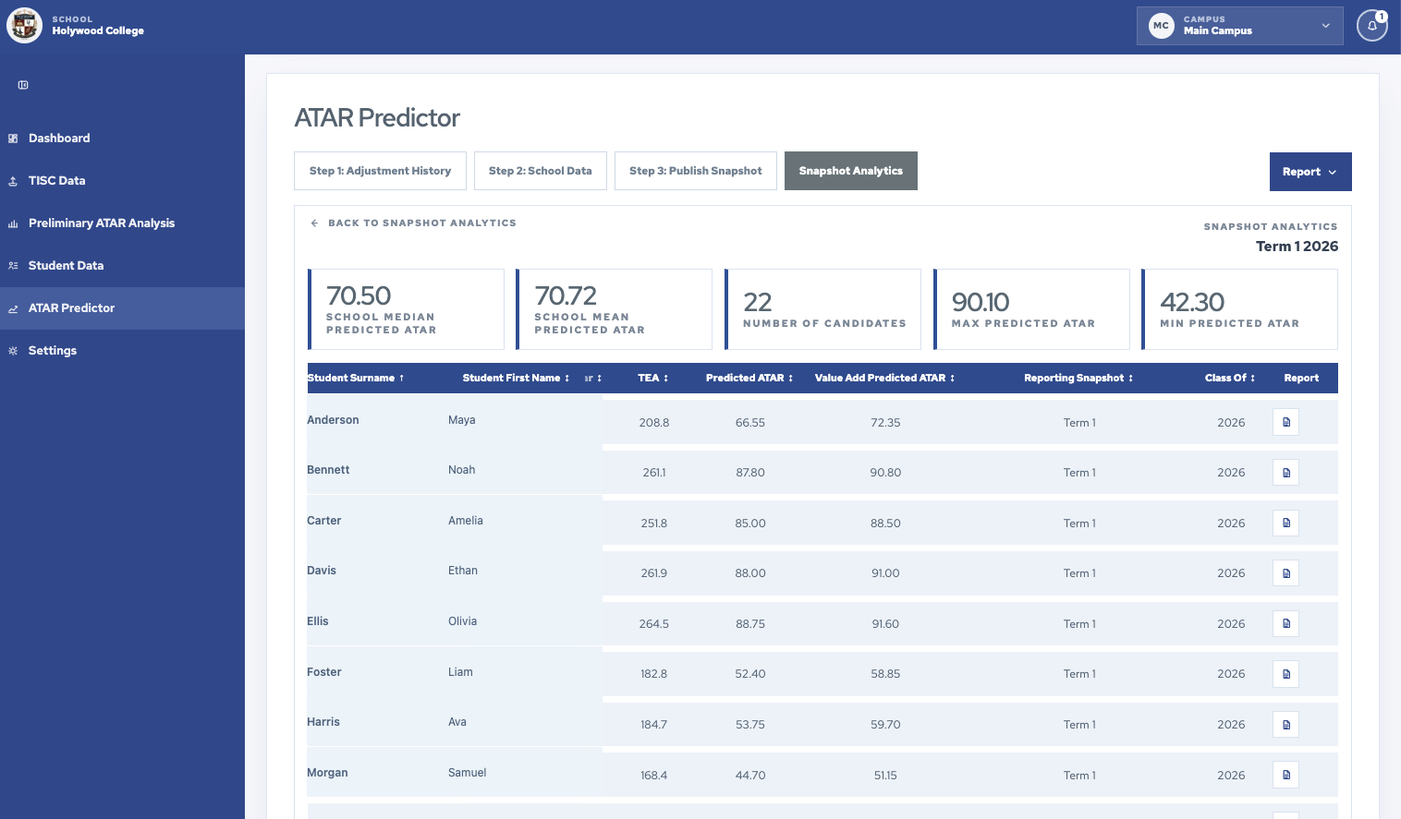
Task: Click surname Bennett in the table
Action: coord(328,470)
